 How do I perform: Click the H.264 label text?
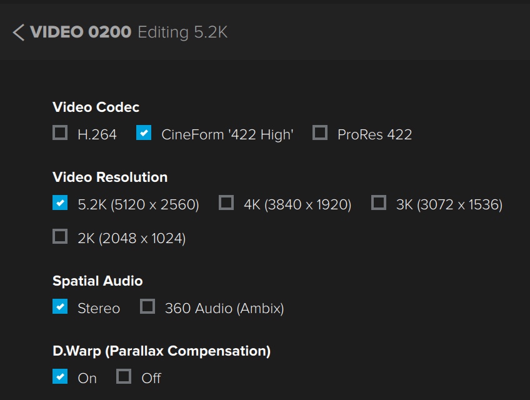click(x=97, y=134)
